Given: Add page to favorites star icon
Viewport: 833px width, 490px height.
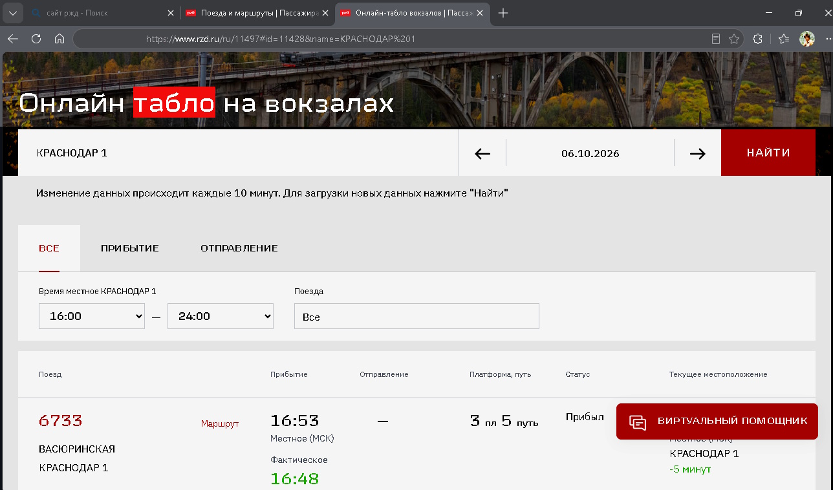Looking at the screenshot, I should [734, 39].
